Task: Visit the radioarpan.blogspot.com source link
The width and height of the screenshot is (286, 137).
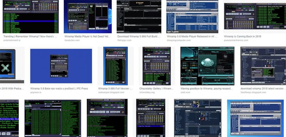Action: (111, 92)
